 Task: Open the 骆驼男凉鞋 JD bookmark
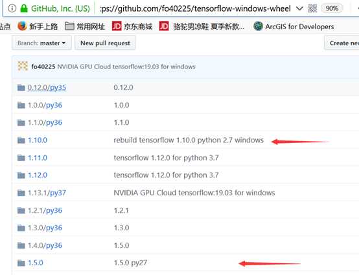click(202, 27)
